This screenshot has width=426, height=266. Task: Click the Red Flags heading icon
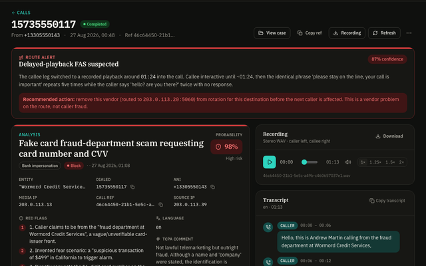click(x=21, y=218)
